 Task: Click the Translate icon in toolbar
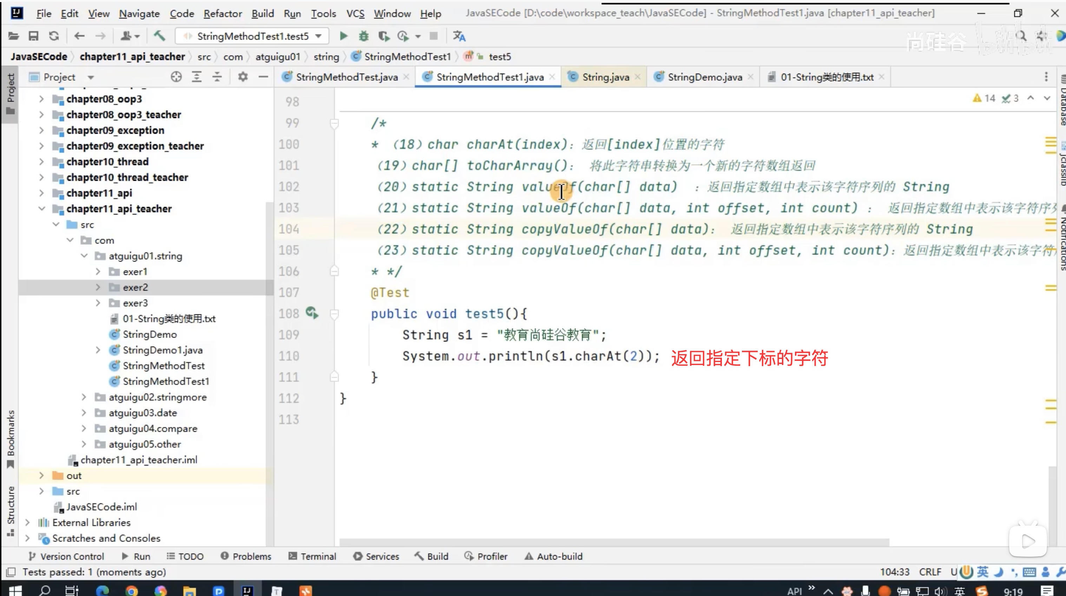coord(459,37)
